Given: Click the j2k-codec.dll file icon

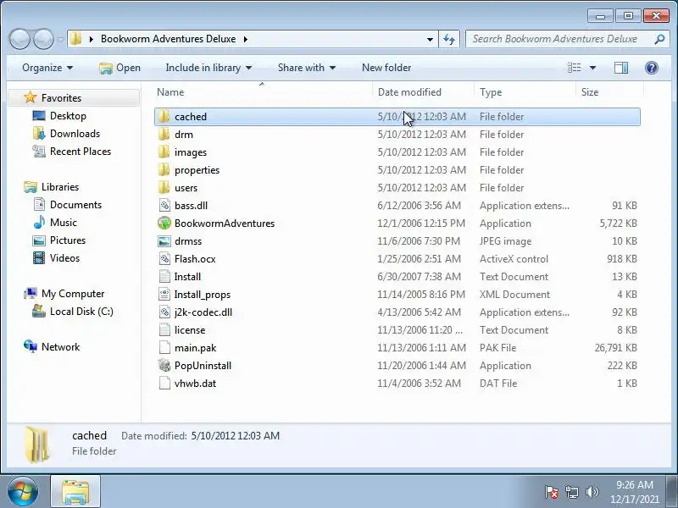Looking at the screenshot, I should [164, 312].
